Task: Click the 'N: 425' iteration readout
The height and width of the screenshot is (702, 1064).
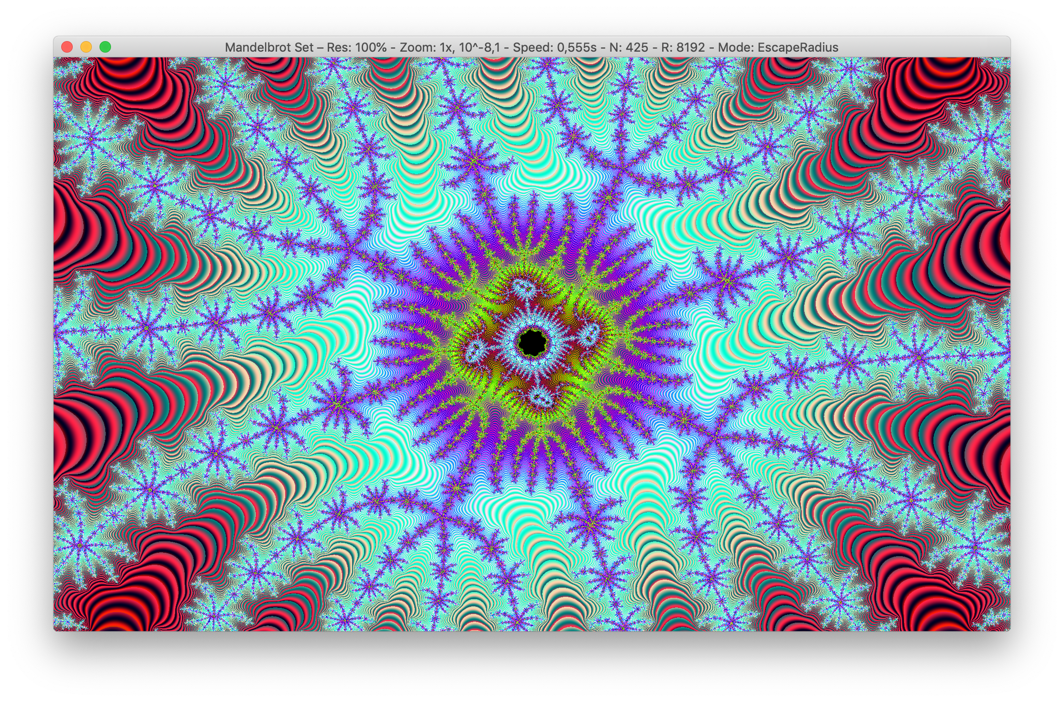Action: tap(629, 47)
